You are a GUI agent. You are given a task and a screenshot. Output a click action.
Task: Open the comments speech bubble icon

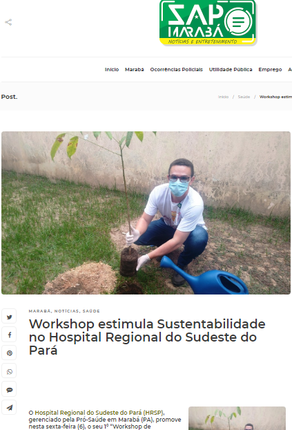pyautogui.click(x=9, y=389)
